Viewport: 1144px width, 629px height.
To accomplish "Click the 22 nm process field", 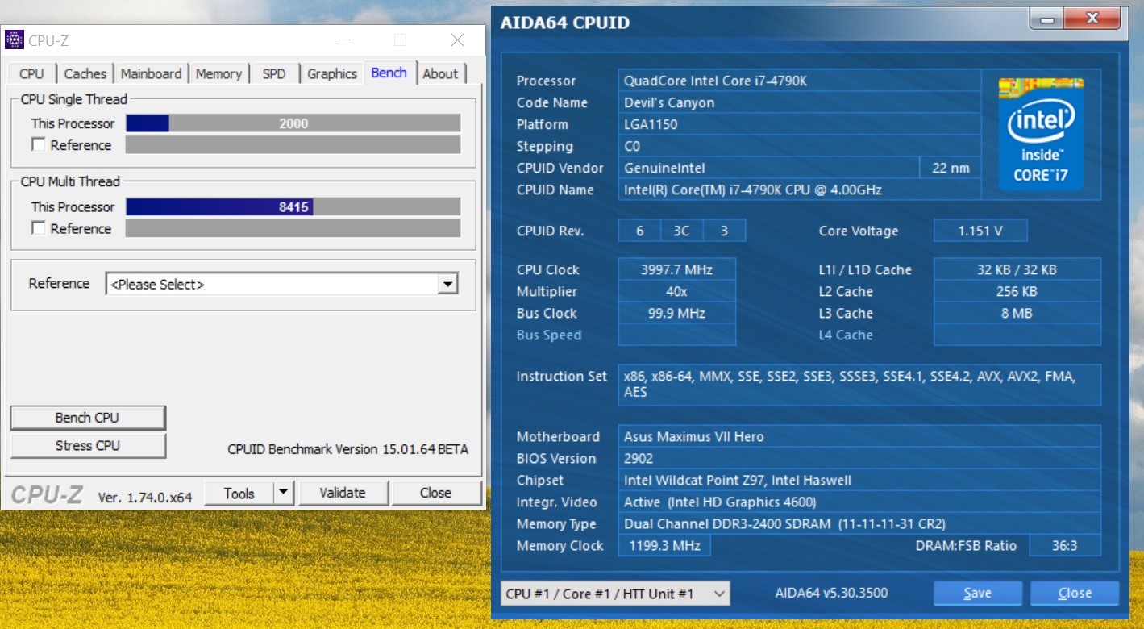I will (951, 168).
